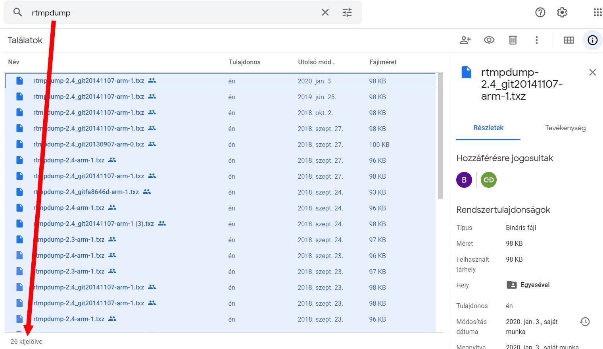
Task: Share selected files with add-person icon
Action: (465, 40)
